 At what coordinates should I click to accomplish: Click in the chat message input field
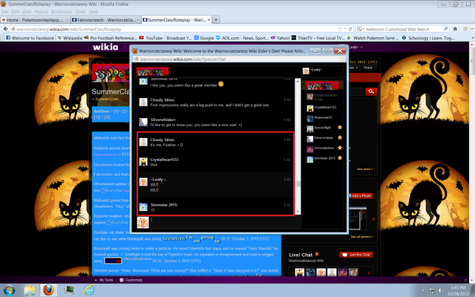click(x=225, y=223)
